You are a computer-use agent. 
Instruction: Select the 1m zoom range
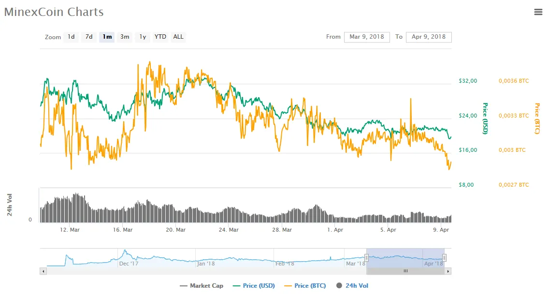click(x=107, y=37)
